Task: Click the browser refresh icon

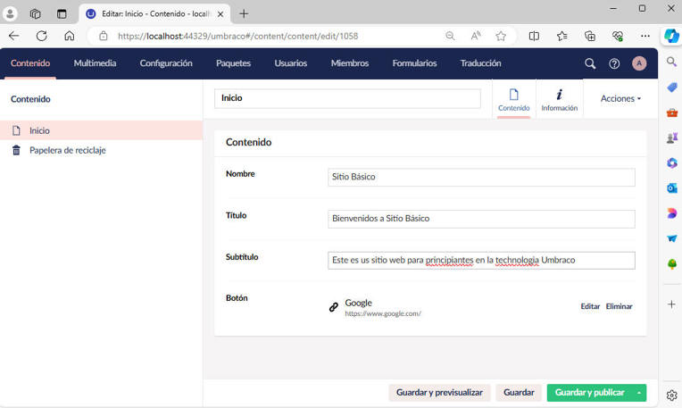Action: tap(41, 36)
